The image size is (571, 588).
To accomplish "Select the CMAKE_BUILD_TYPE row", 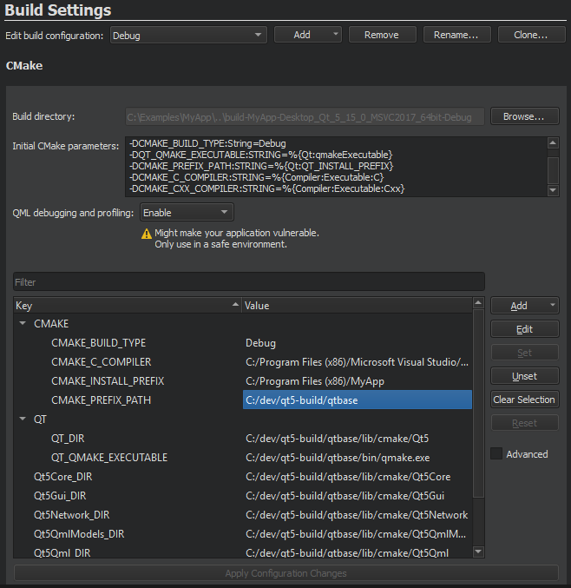I will click(x=98, y=343).
